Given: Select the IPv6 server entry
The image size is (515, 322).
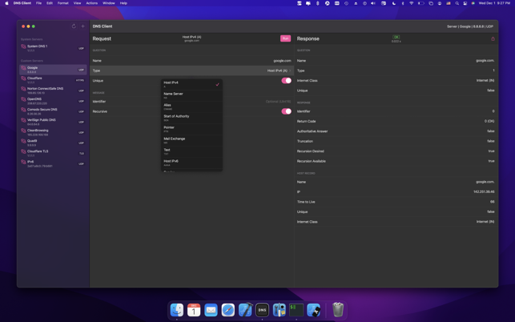Looking at the screenshot, I should 53,163.
